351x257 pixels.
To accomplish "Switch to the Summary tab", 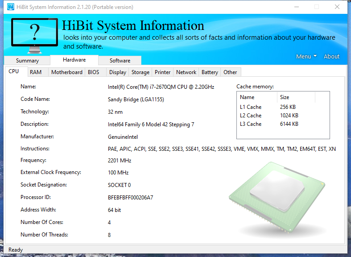I will click(27, 61).
